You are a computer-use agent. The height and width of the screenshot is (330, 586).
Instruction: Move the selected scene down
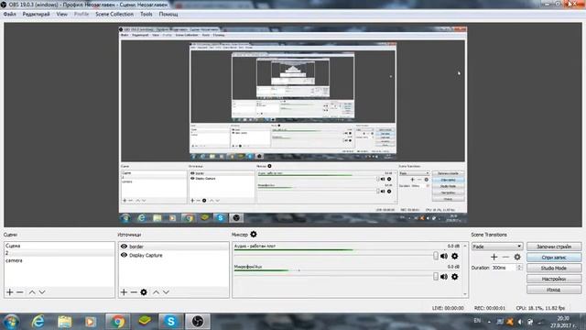42,291
